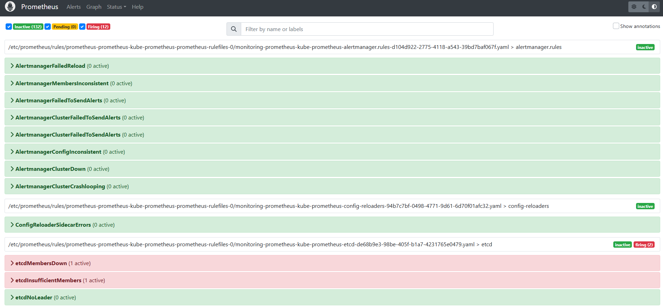
Task: Click inactive badge on alertmanager.rules group
Action: pos(645,47)
